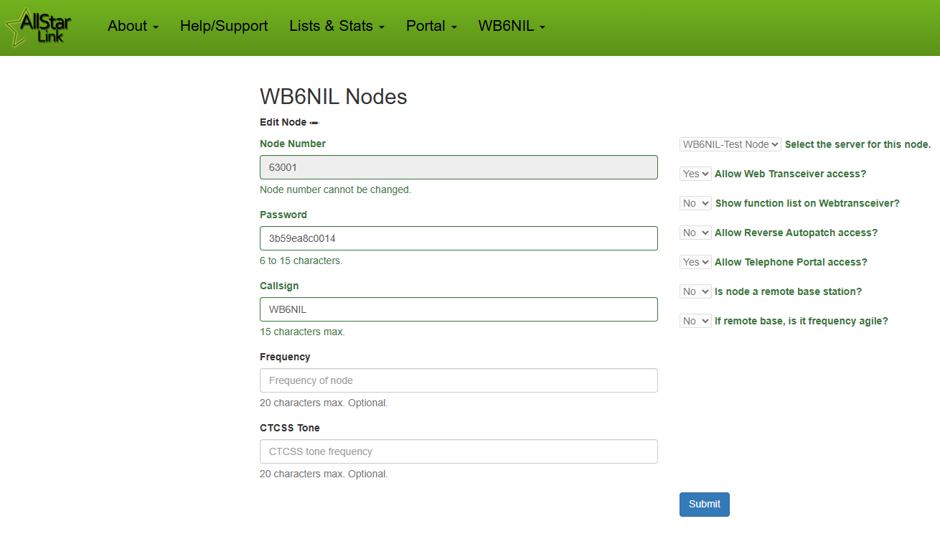The image size is (940, 539).
Task: Open Show function list on Webtransceiver dropdown
Action: coord(695,203)
